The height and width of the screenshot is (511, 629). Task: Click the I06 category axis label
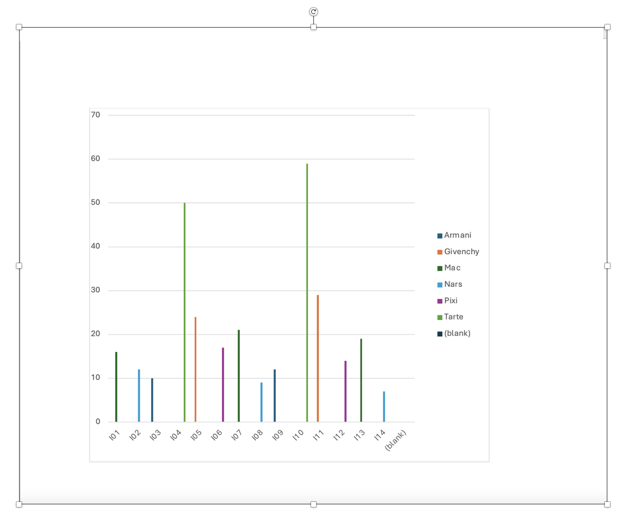(217, 435)
